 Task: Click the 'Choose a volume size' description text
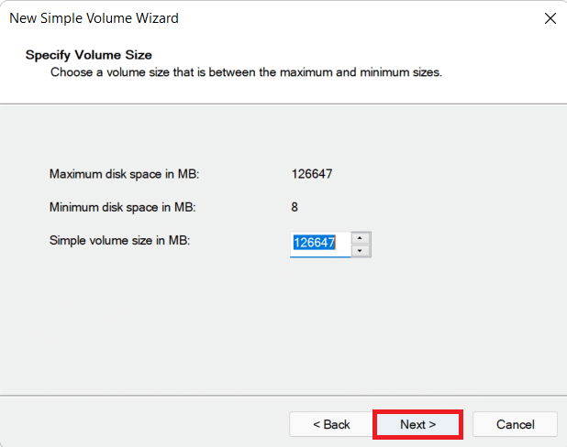(x=246, y=71)
